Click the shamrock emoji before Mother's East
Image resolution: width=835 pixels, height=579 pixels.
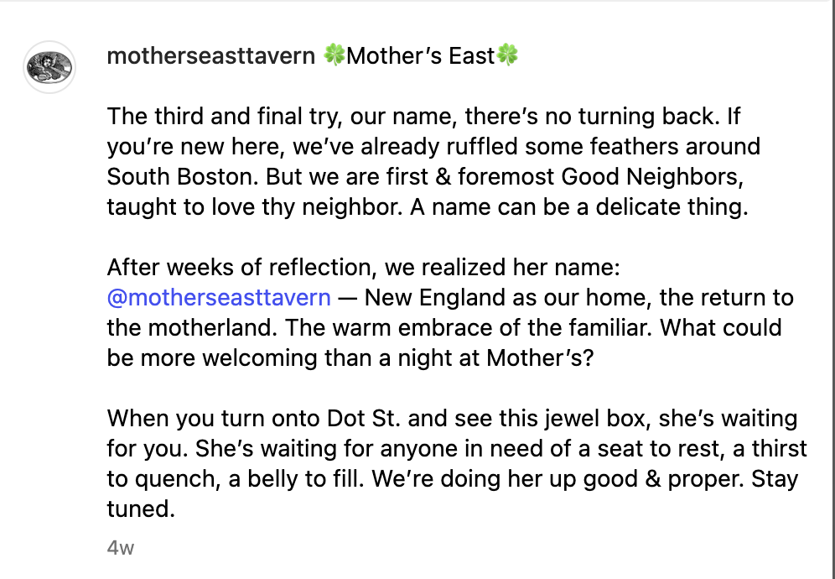(x=334, y=56)
